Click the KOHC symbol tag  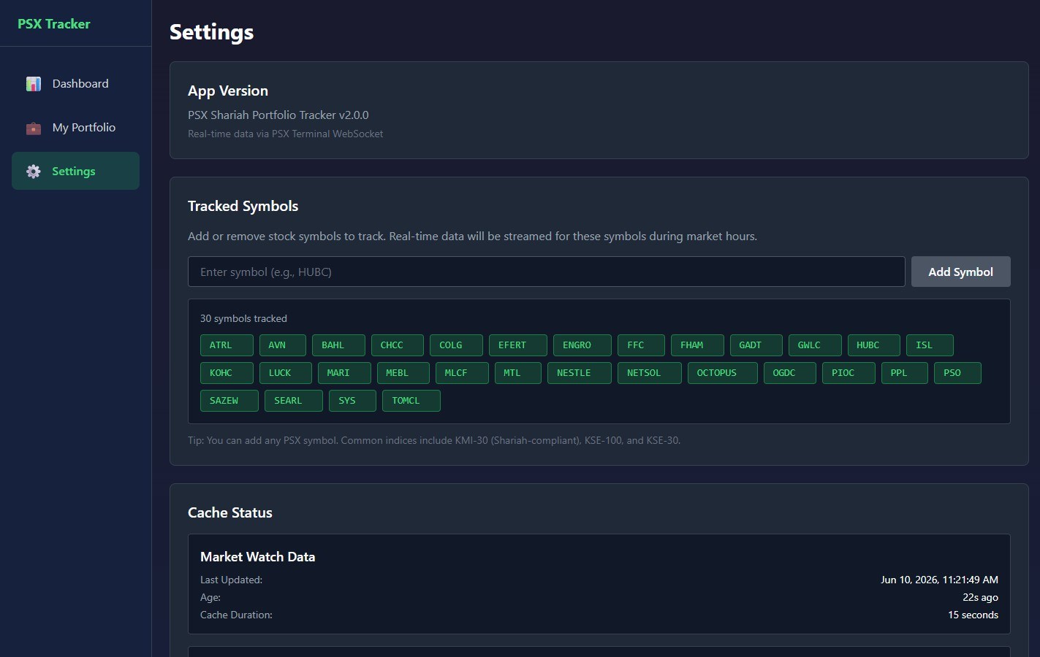[227, 373]
